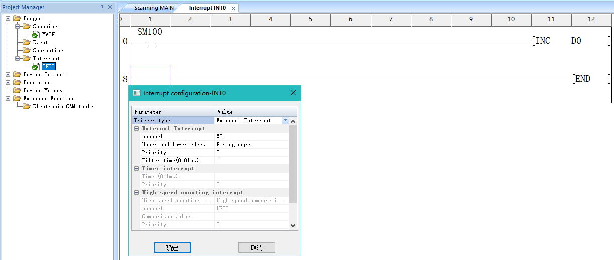Switch to the Scanning MAIN tab

[152, 8]
